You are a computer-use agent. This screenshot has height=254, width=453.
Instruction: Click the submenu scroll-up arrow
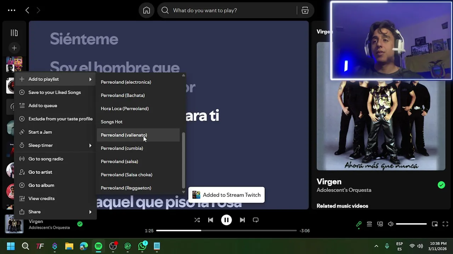click(183, 75)
